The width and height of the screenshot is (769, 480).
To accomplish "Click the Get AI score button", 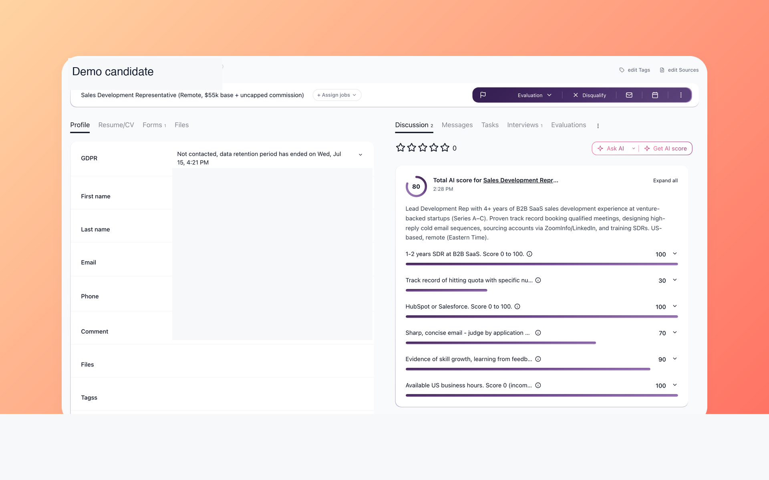I will 666,148.
